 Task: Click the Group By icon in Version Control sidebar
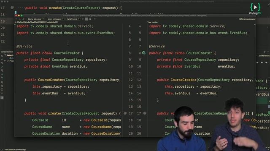[2, 82]
